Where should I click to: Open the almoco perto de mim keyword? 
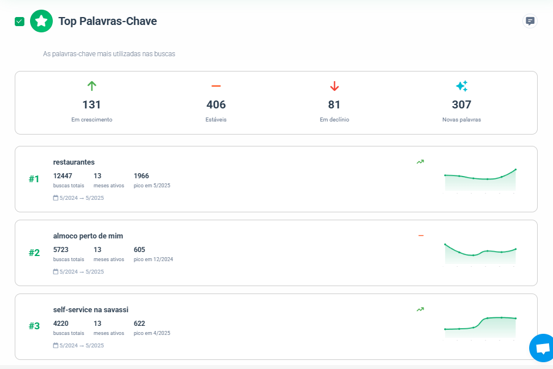tap(88, 236)
